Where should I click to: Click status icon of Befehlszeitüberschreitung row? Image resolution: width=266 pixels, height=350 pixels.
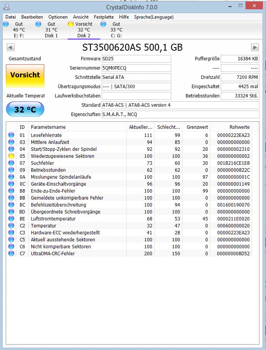[x=11, y=205]
